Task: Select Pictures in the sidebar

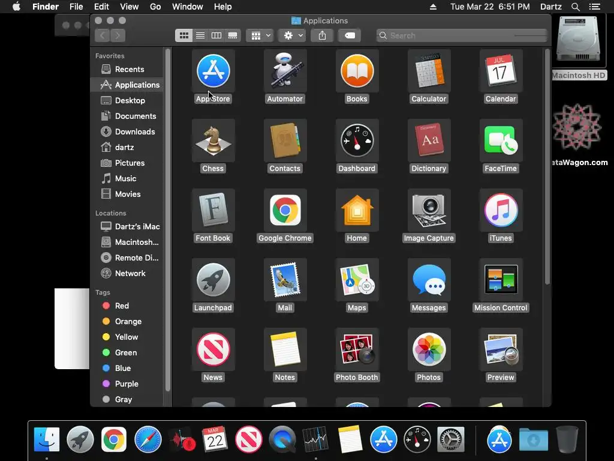Action: pos(127,163)
